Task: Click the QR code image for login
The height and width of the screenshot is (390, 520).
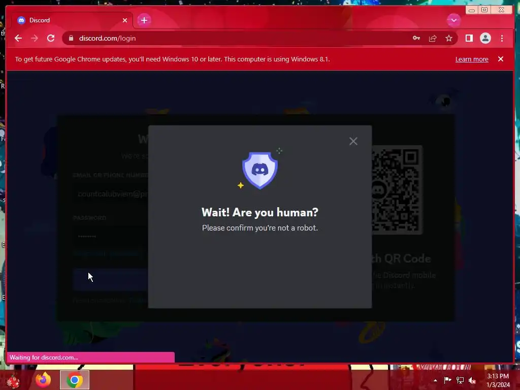Action: pyautogui.click(x=397, y=190)
